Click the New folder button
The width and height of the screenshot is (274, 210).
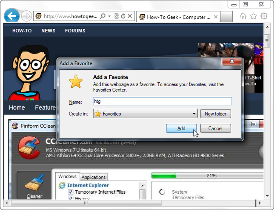point(215,114)
